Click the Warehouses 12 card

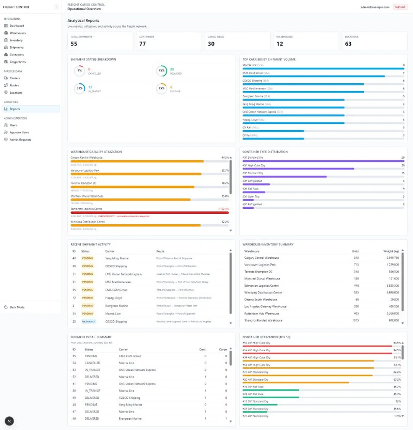pyautogui.click(x=306, y=41)
